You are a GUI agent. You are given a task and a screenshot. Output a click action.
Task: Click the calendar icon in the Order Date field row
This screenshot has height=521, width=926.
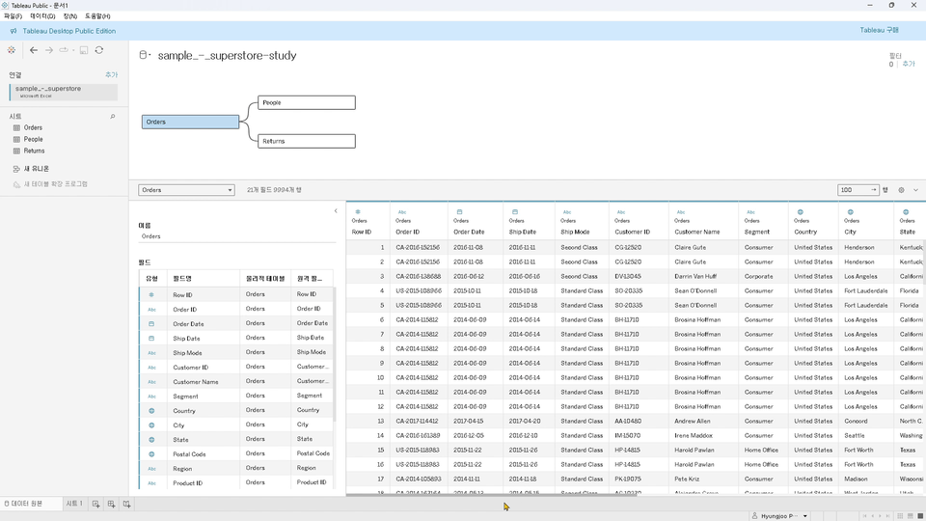tap(151, 324)
